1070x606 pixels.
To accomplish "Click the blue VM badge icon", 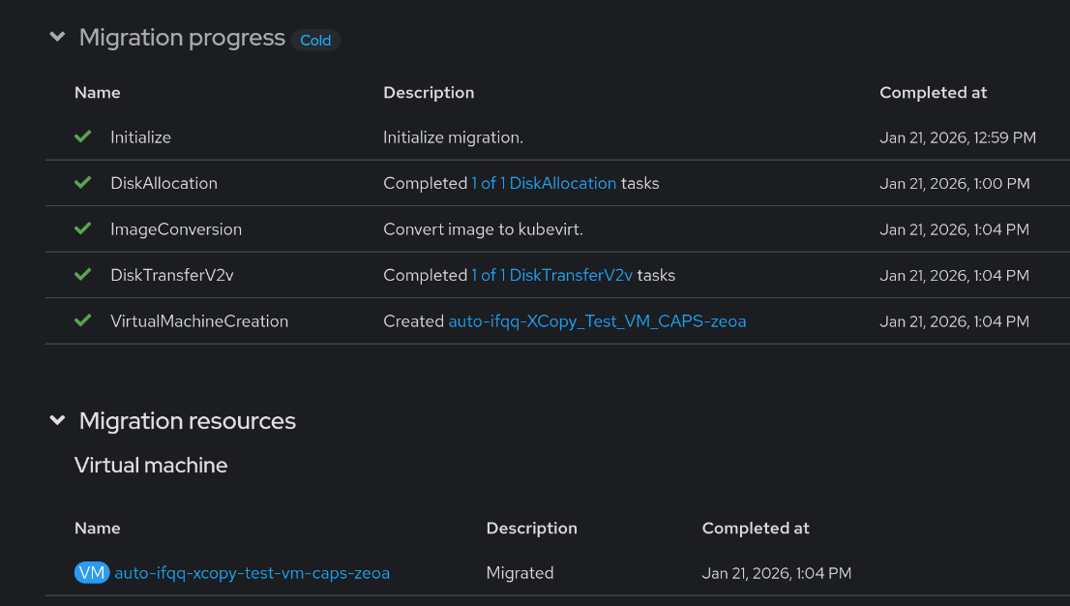I will [92, 573].
